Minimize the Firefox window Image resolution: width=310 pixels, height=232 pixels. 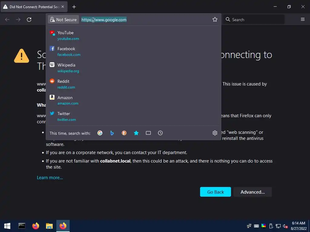pos(275,7)
